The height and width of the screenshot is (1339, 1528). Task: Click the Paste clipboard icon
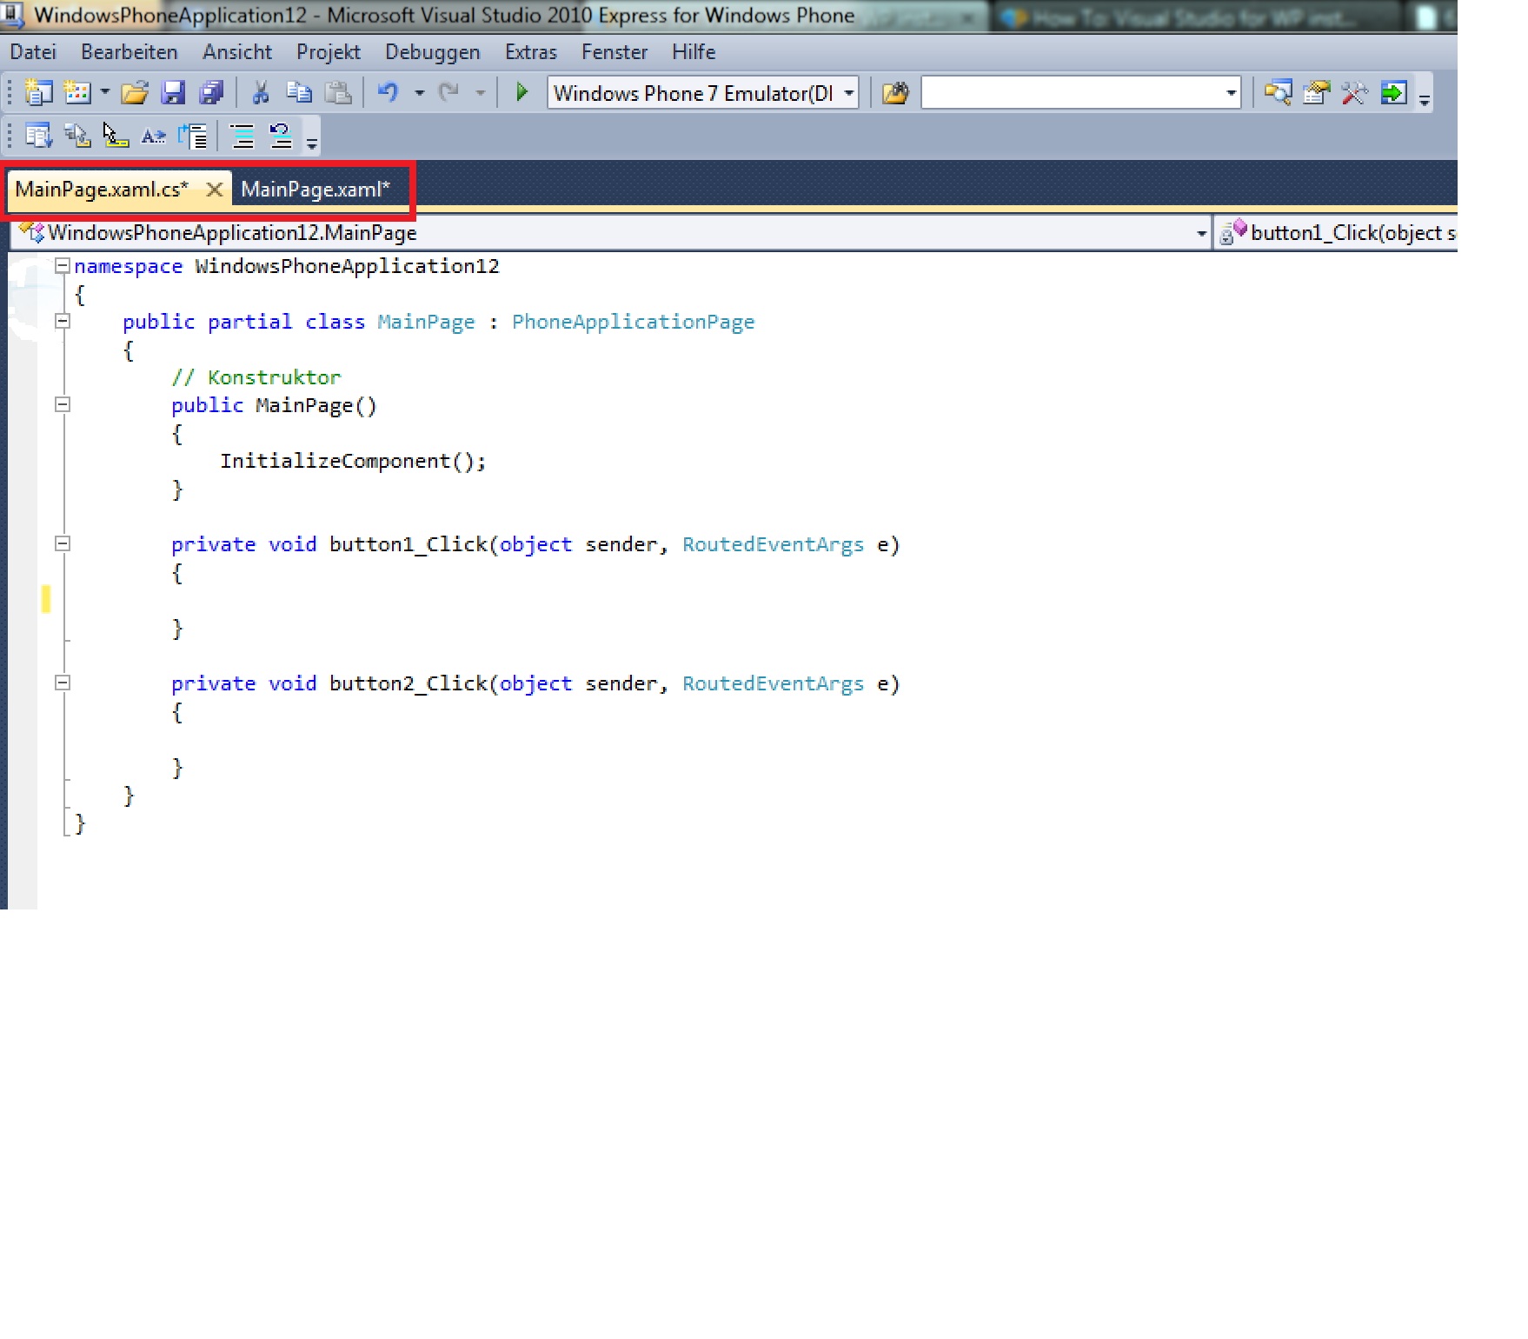click(337, 92)
